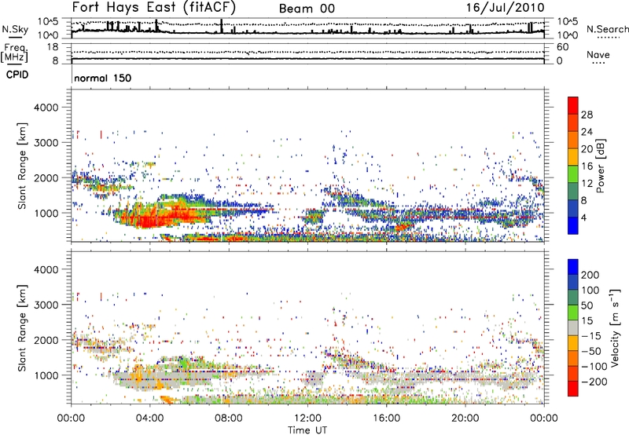This screenshot has width=629, height=435.
Task: Click the light green 15–50 Velocity colorbar segment
Action: (573, 313)
